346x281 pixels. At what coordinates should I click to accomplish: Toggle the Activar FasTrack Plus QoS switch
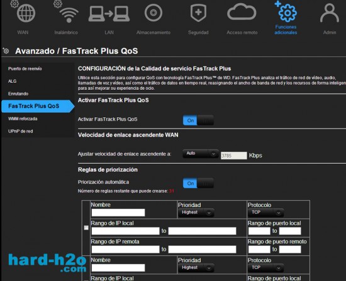tap(198, 120)
